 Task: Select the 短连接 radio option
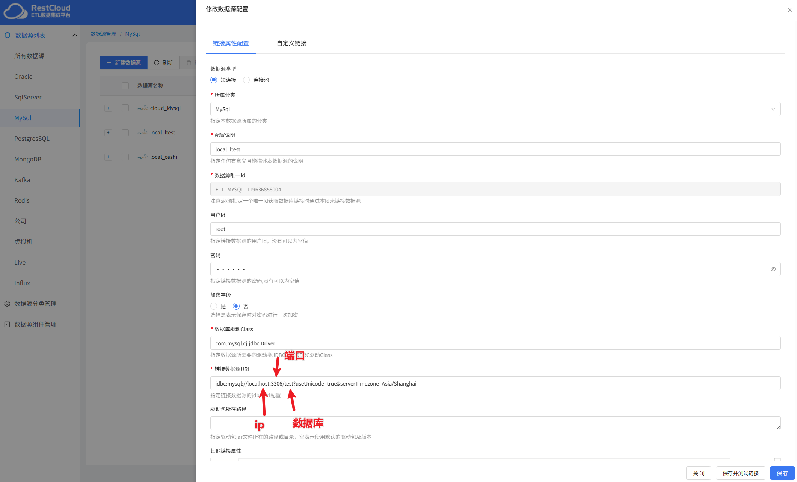214,80
